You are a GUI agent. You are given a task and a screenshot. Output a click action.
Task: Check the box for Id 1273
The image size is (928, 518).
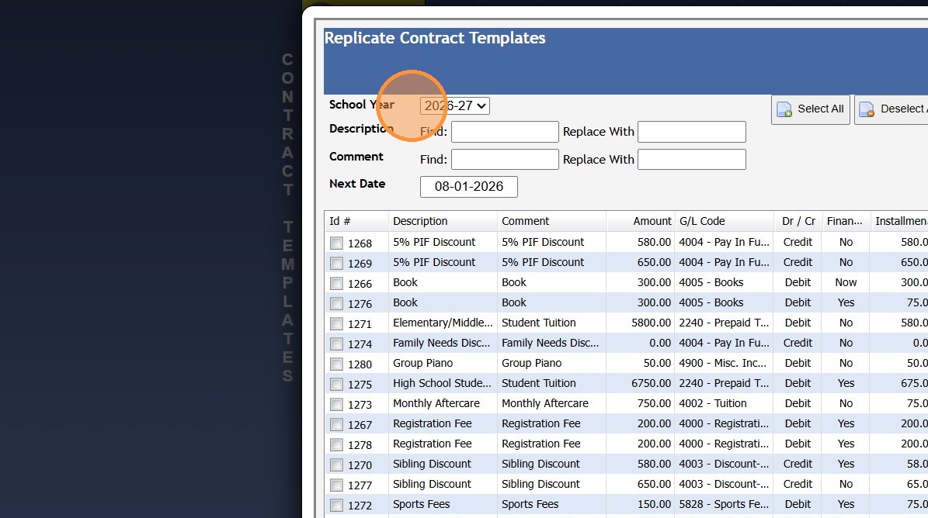[336, 404]
